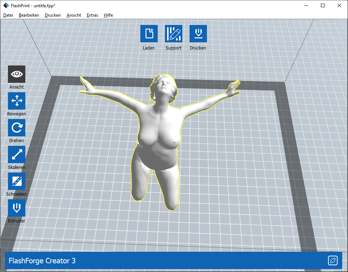This screenshot has width=348, height=272.
Task: Maximize the FlashPrint window
Action: 323,5
